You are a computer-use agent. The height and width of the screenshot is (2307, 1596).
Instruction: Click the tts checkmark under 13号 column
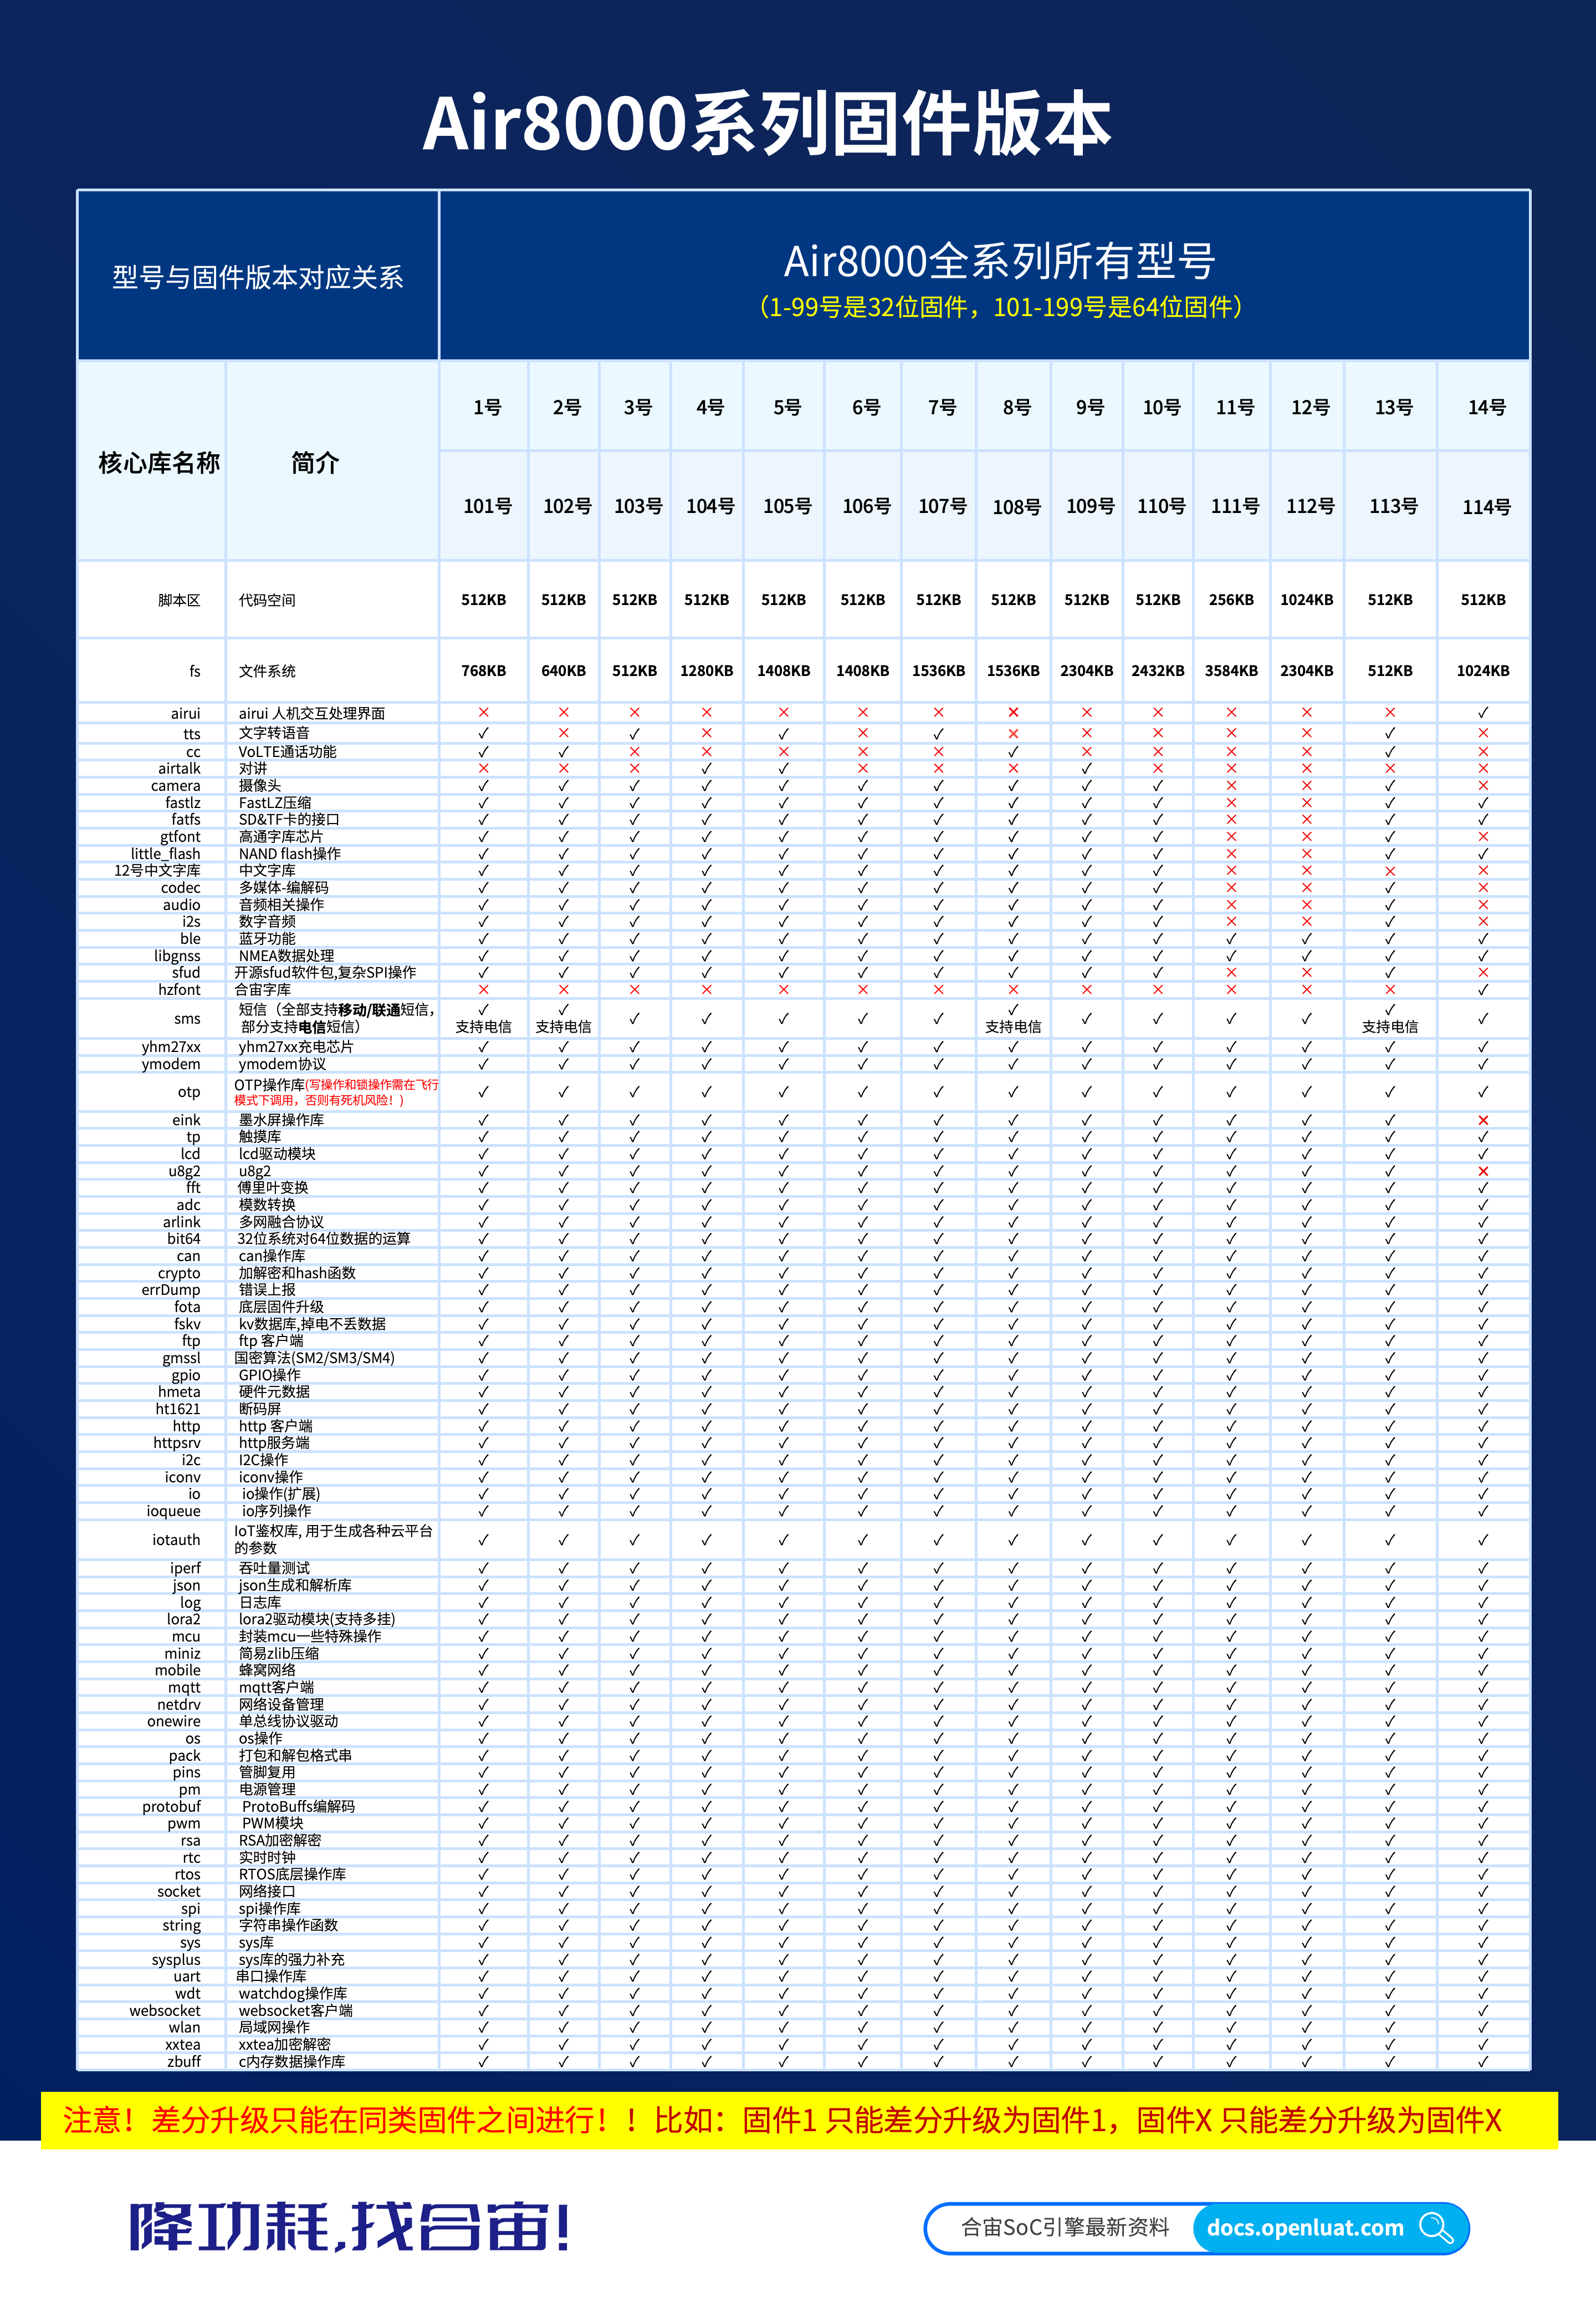coord(1390,733)
